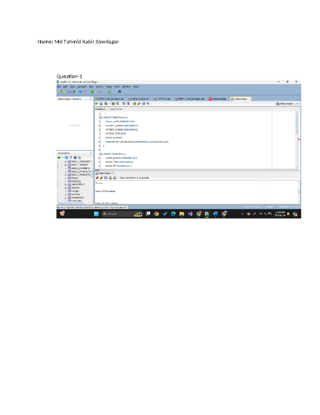Switch to the Query Builder tab
The width and height of the screenshot is (320, 415).
coord(116,109)
